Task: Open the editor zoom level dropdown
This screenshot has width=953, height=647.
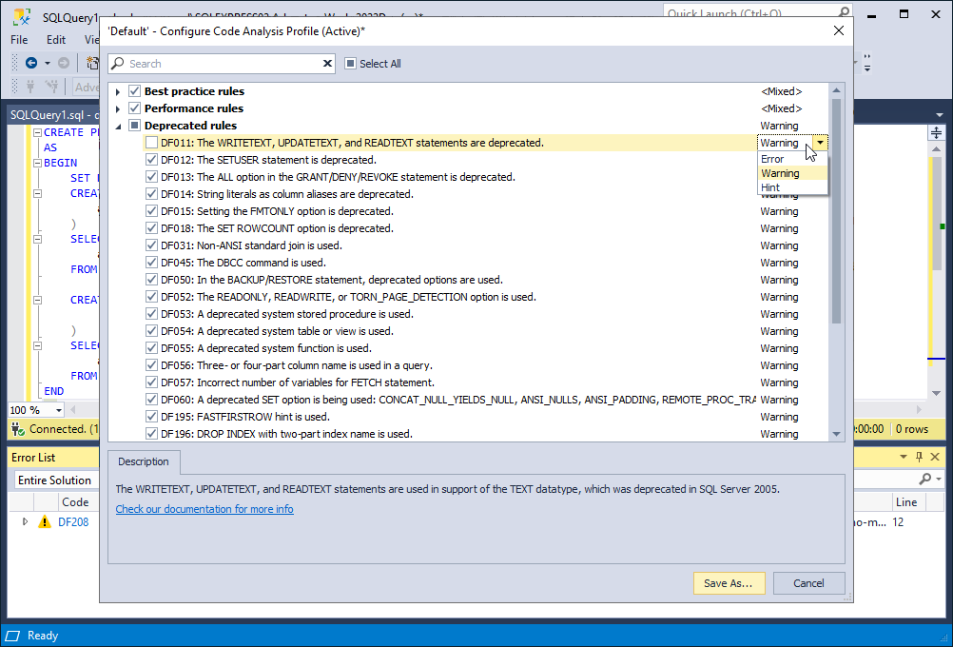Action: click(58, 410)
